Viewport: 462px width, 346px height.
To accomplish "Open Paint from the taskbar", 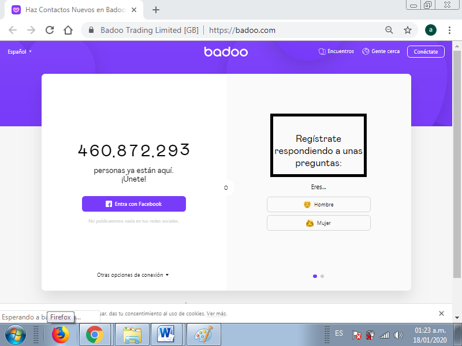I will (x=204, y=334).
